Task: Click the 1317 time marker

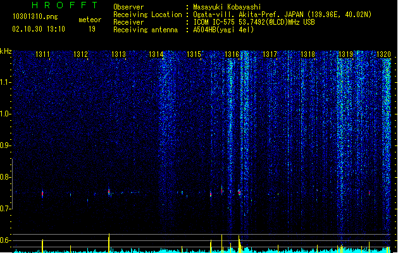Action: pos(270,54)
